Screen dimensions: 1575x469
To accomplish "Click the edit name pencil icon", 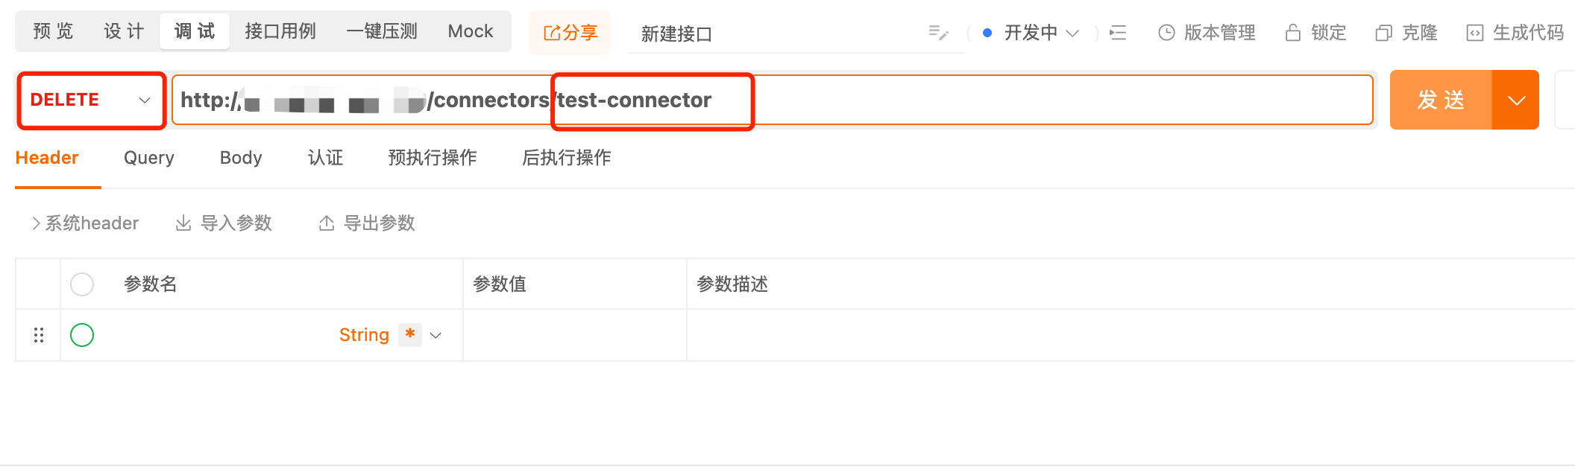I will (938, 33).
